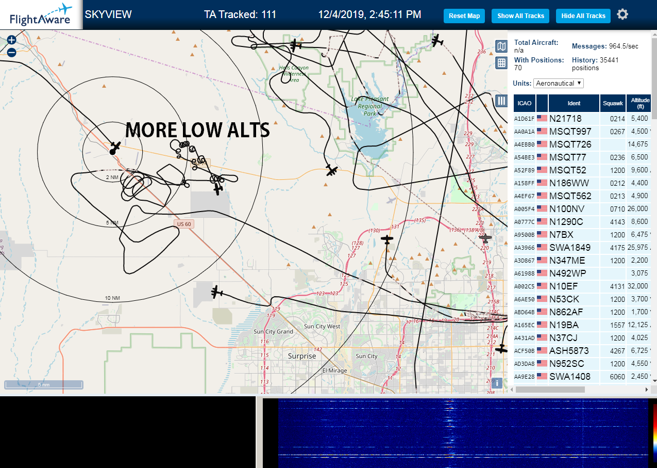The width and height of the screenshot is (657, 468).
Task: Click ICAO code AA3966
Action: 525,248
